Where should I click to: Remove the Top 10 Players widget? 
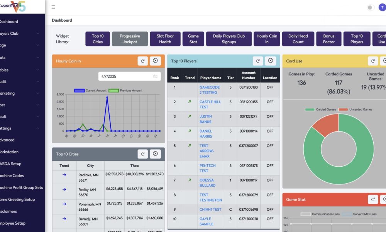271,61
